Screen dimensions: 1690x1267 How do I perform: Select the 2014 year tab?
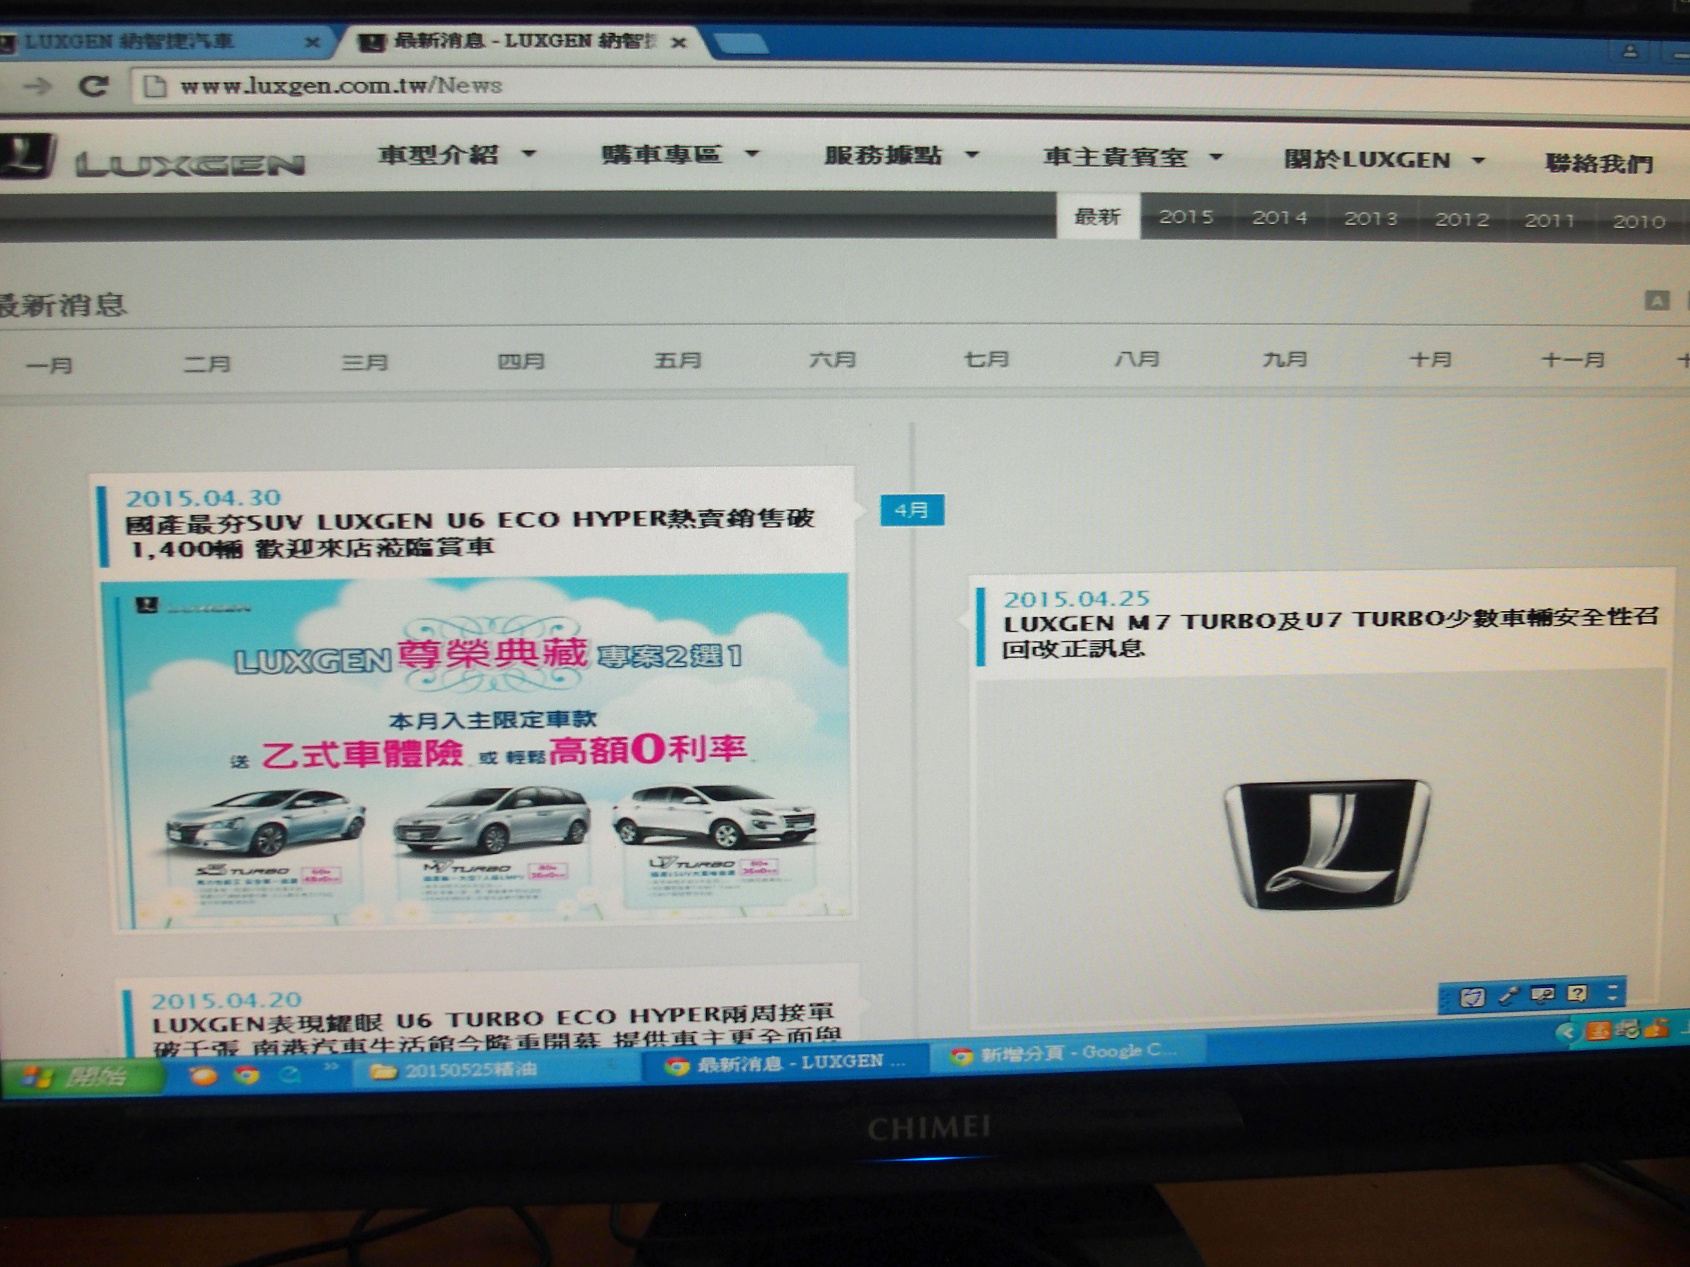1279,218
